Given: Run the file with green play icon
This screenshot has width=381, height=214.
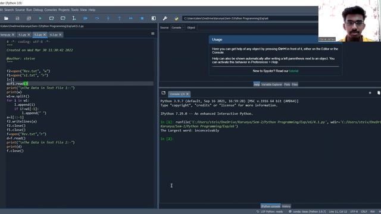Looking at the screenshot, I should [40, 18].
